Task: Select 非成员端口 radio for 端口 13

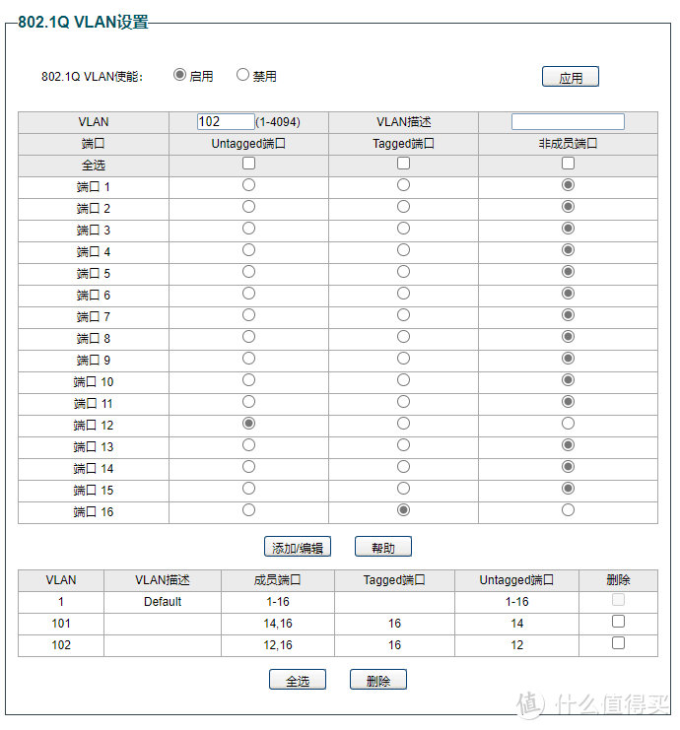Action: pyautogui.click(x=568, y=445)
